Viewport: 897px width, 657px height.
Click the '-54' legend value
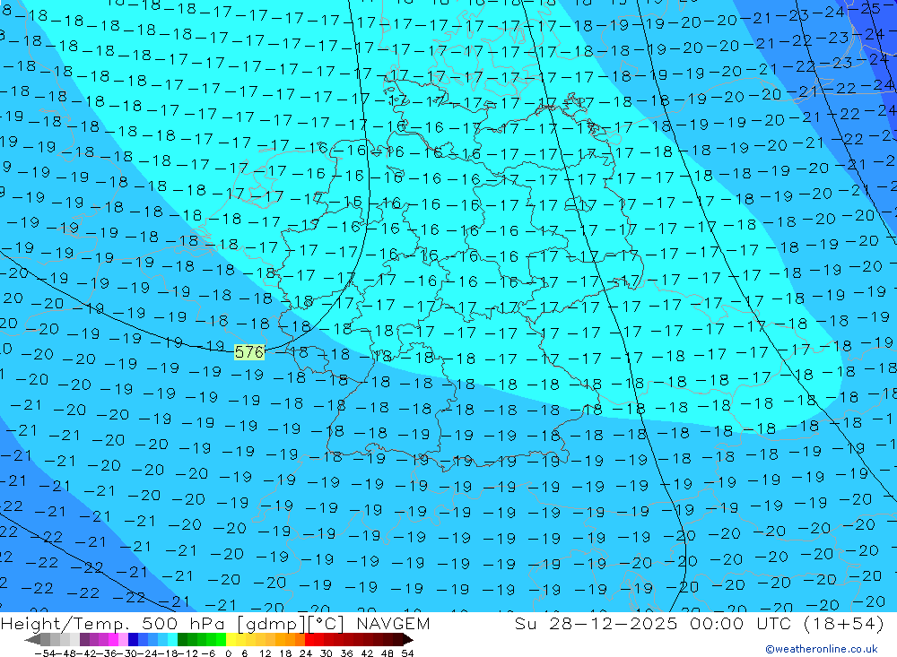coord(45,653)
